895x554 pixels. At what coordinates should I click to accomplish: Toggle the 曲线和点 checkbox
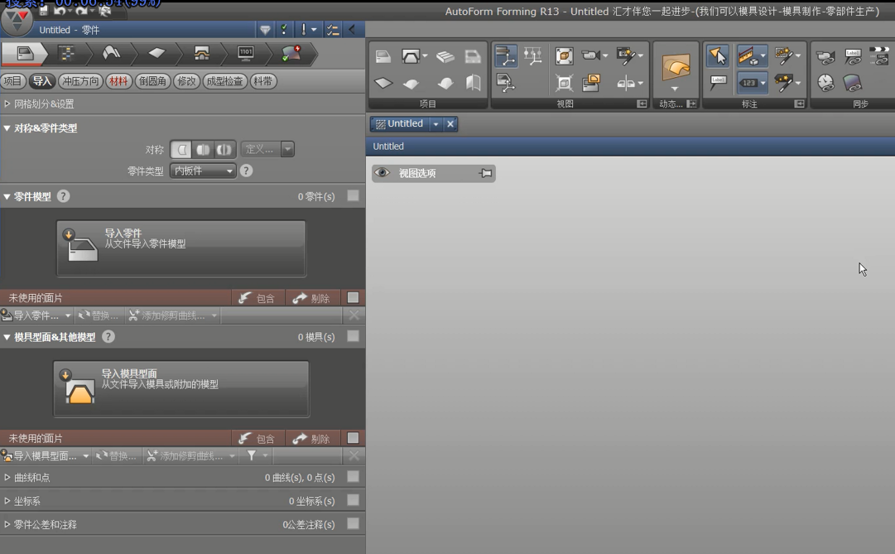[354, 477]
